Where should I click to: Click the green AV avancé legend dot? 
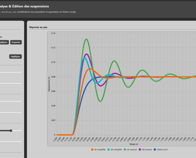click(x=125, y=150)
